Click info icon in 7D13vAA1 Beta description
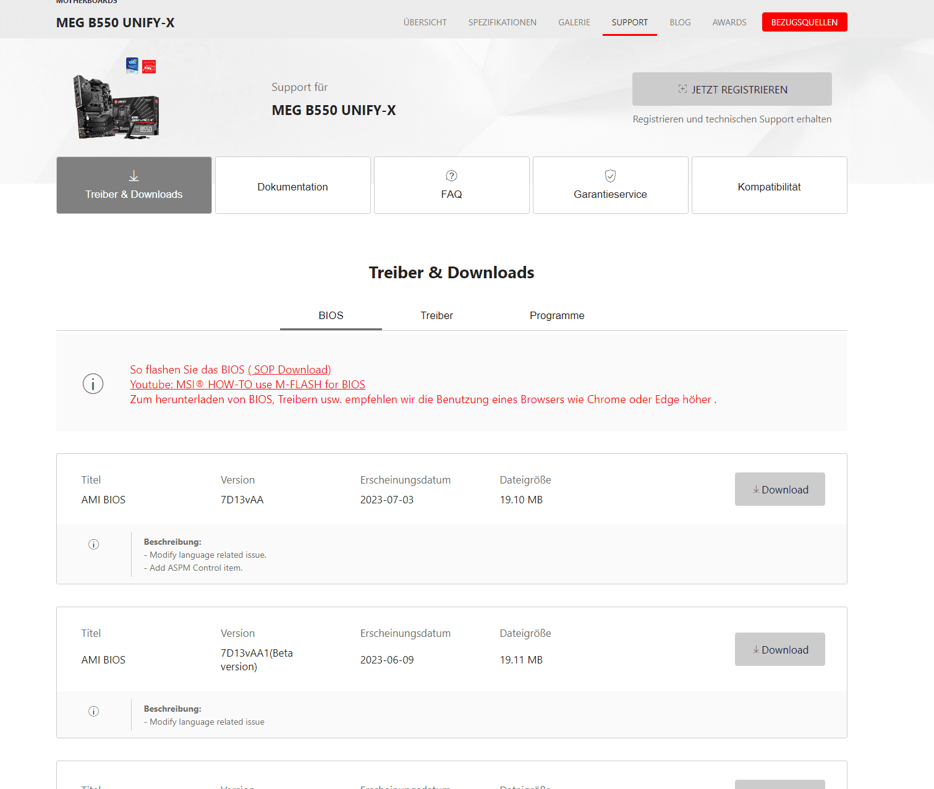 [94, 711]
